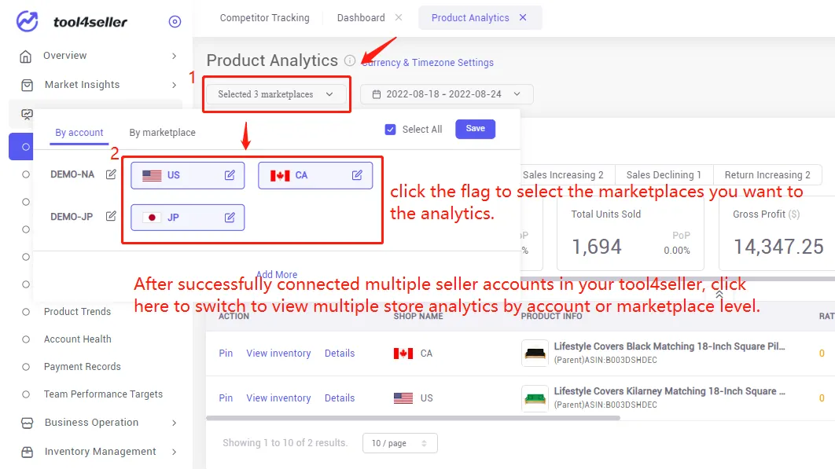Switch to the Dashboard tab
The image size is (835, 469).
click(360, 16)
